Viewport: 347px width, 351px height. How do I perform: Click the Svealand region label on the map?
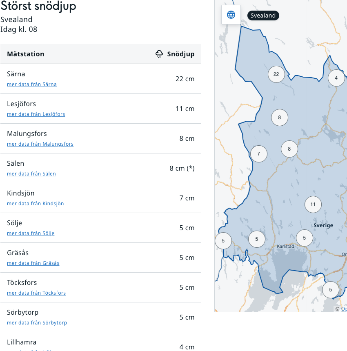(263, 16)
